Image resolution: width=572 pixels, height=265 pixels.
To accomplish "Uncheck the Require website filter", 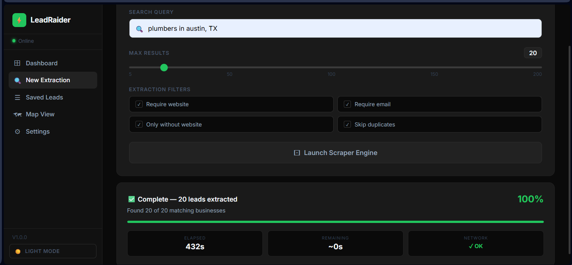I will 139,104.
